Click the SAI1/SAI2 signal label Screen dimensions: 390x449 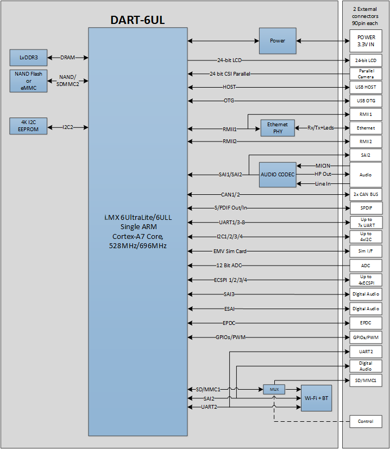(230, 174)
